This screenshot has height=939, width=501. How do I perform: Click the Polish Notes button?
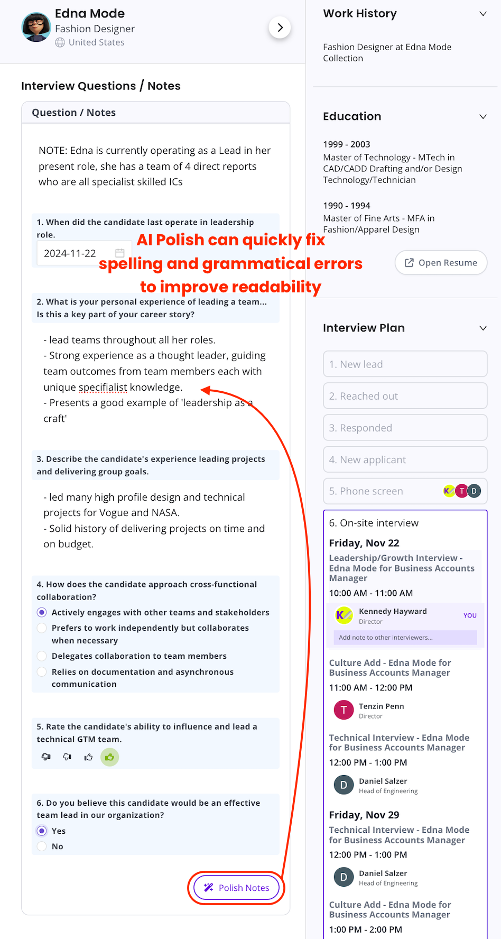[x=236, y=888]
